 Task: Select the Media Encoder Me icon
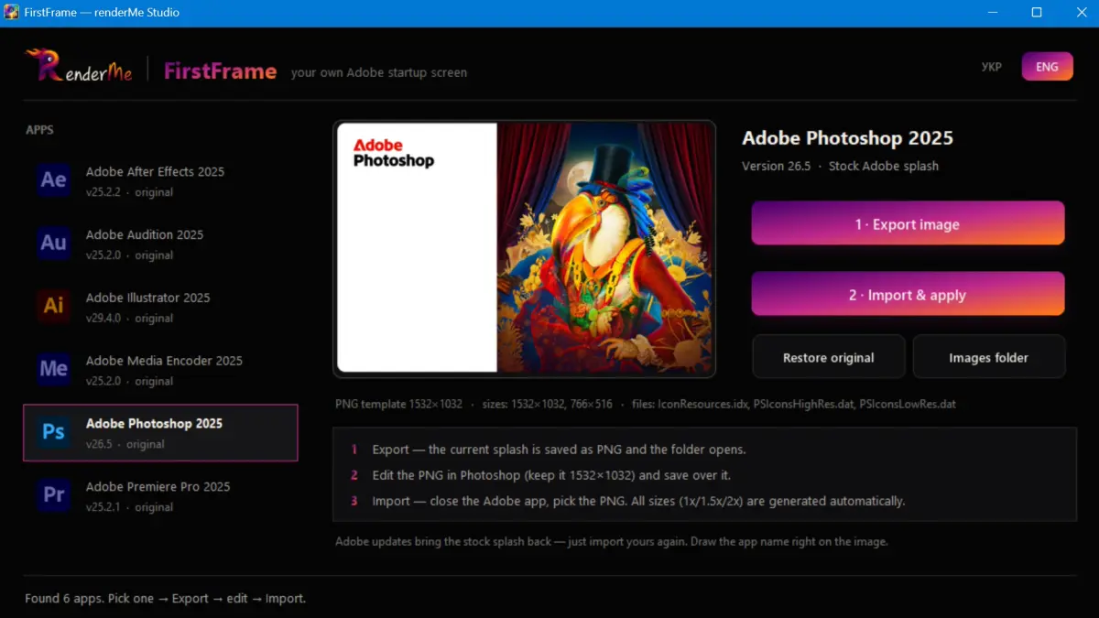coord(53,370)
